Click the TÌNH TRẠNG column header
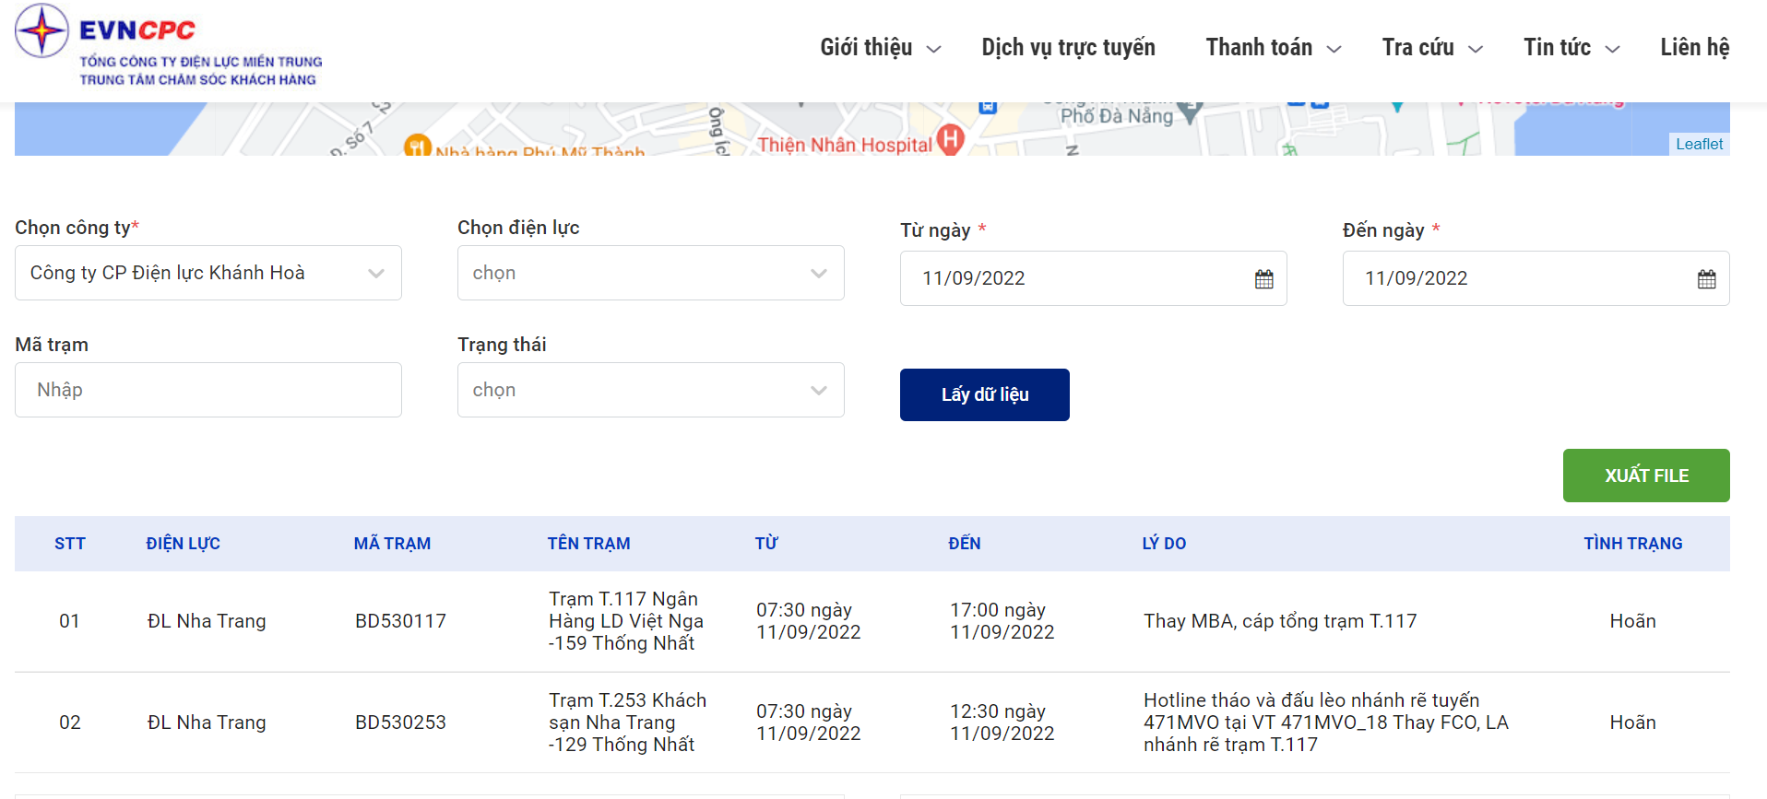The height and width of the screenshot is (799, 1767). pyautogui.click(x=1632, y=544)
